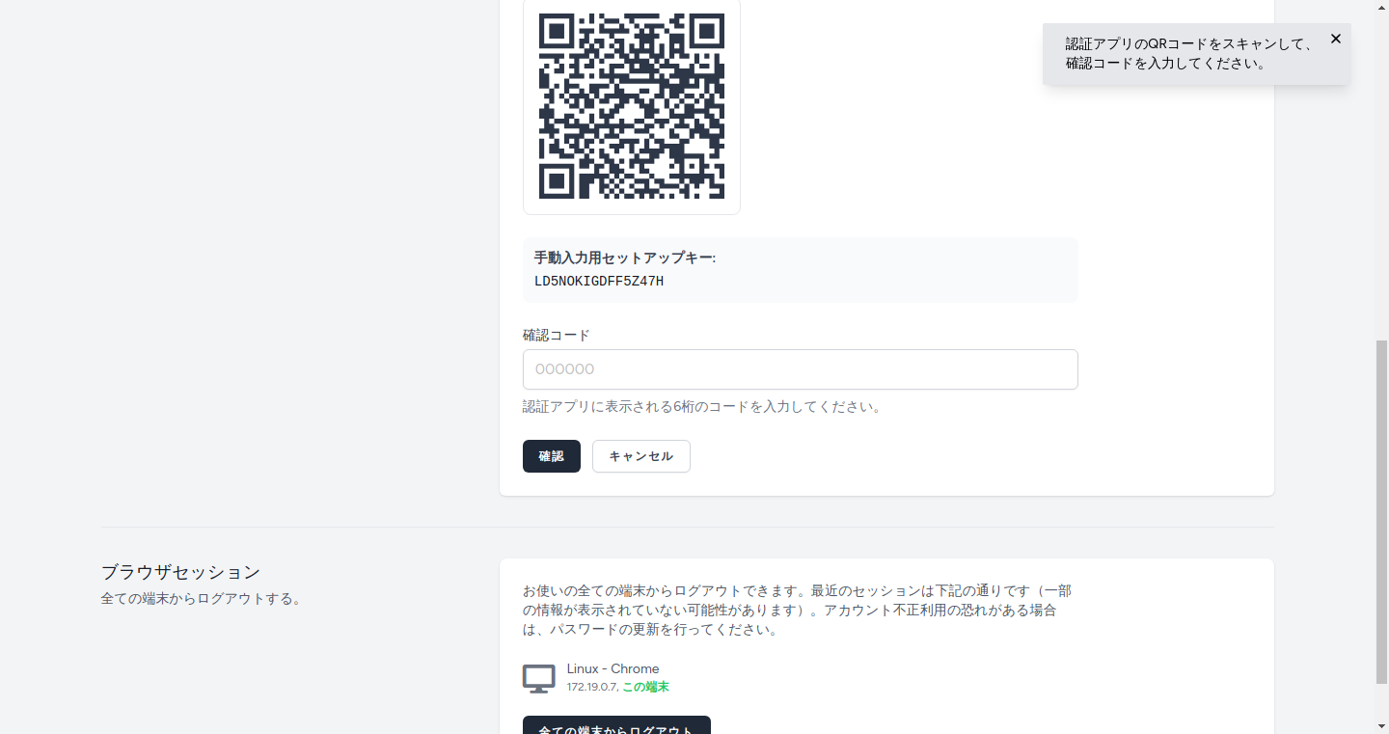
Task: Click the six-digit code hint text
Action: (x=704, y=406)
